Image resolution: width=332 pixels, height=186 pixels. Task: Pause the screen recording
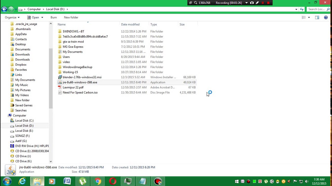263,3
